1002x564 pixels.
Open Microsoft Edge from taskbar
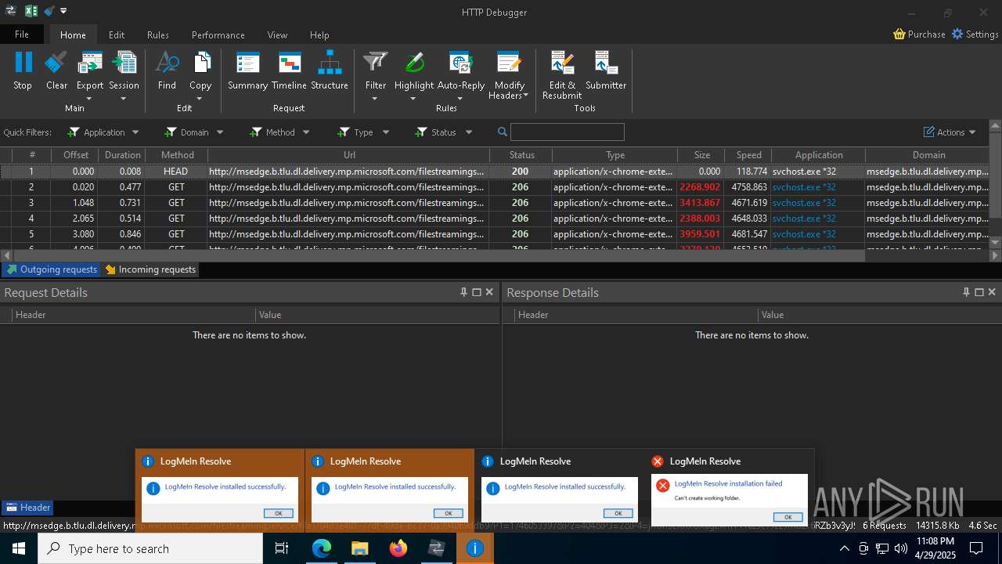(322, 548)
